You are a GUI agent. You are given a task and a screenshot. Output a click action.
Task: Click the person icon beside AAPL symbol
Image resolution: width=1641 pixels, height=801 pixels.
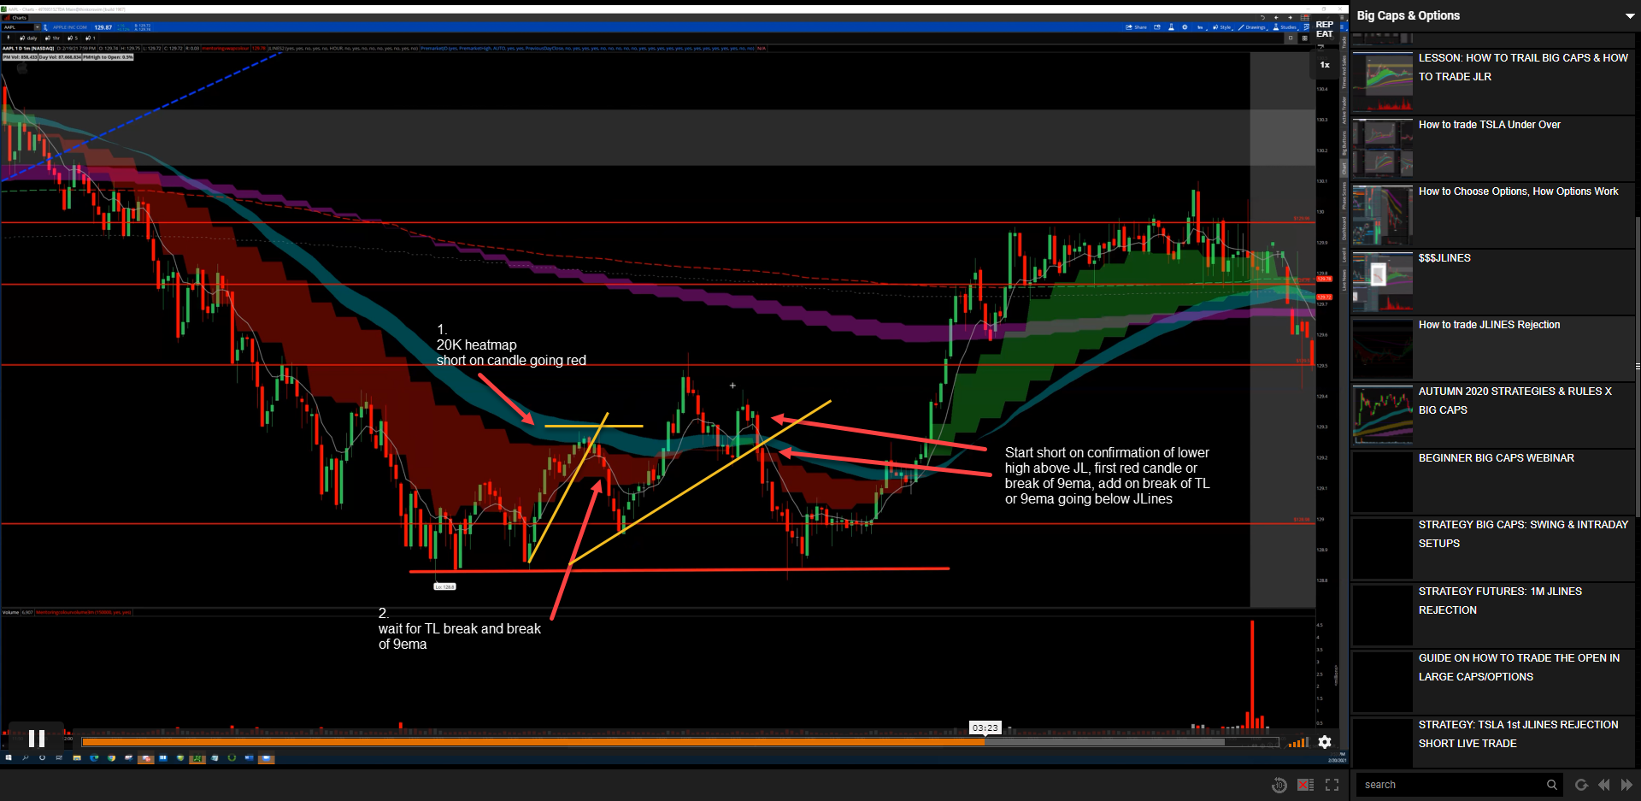pyautogui.click(x=45, y=27)
